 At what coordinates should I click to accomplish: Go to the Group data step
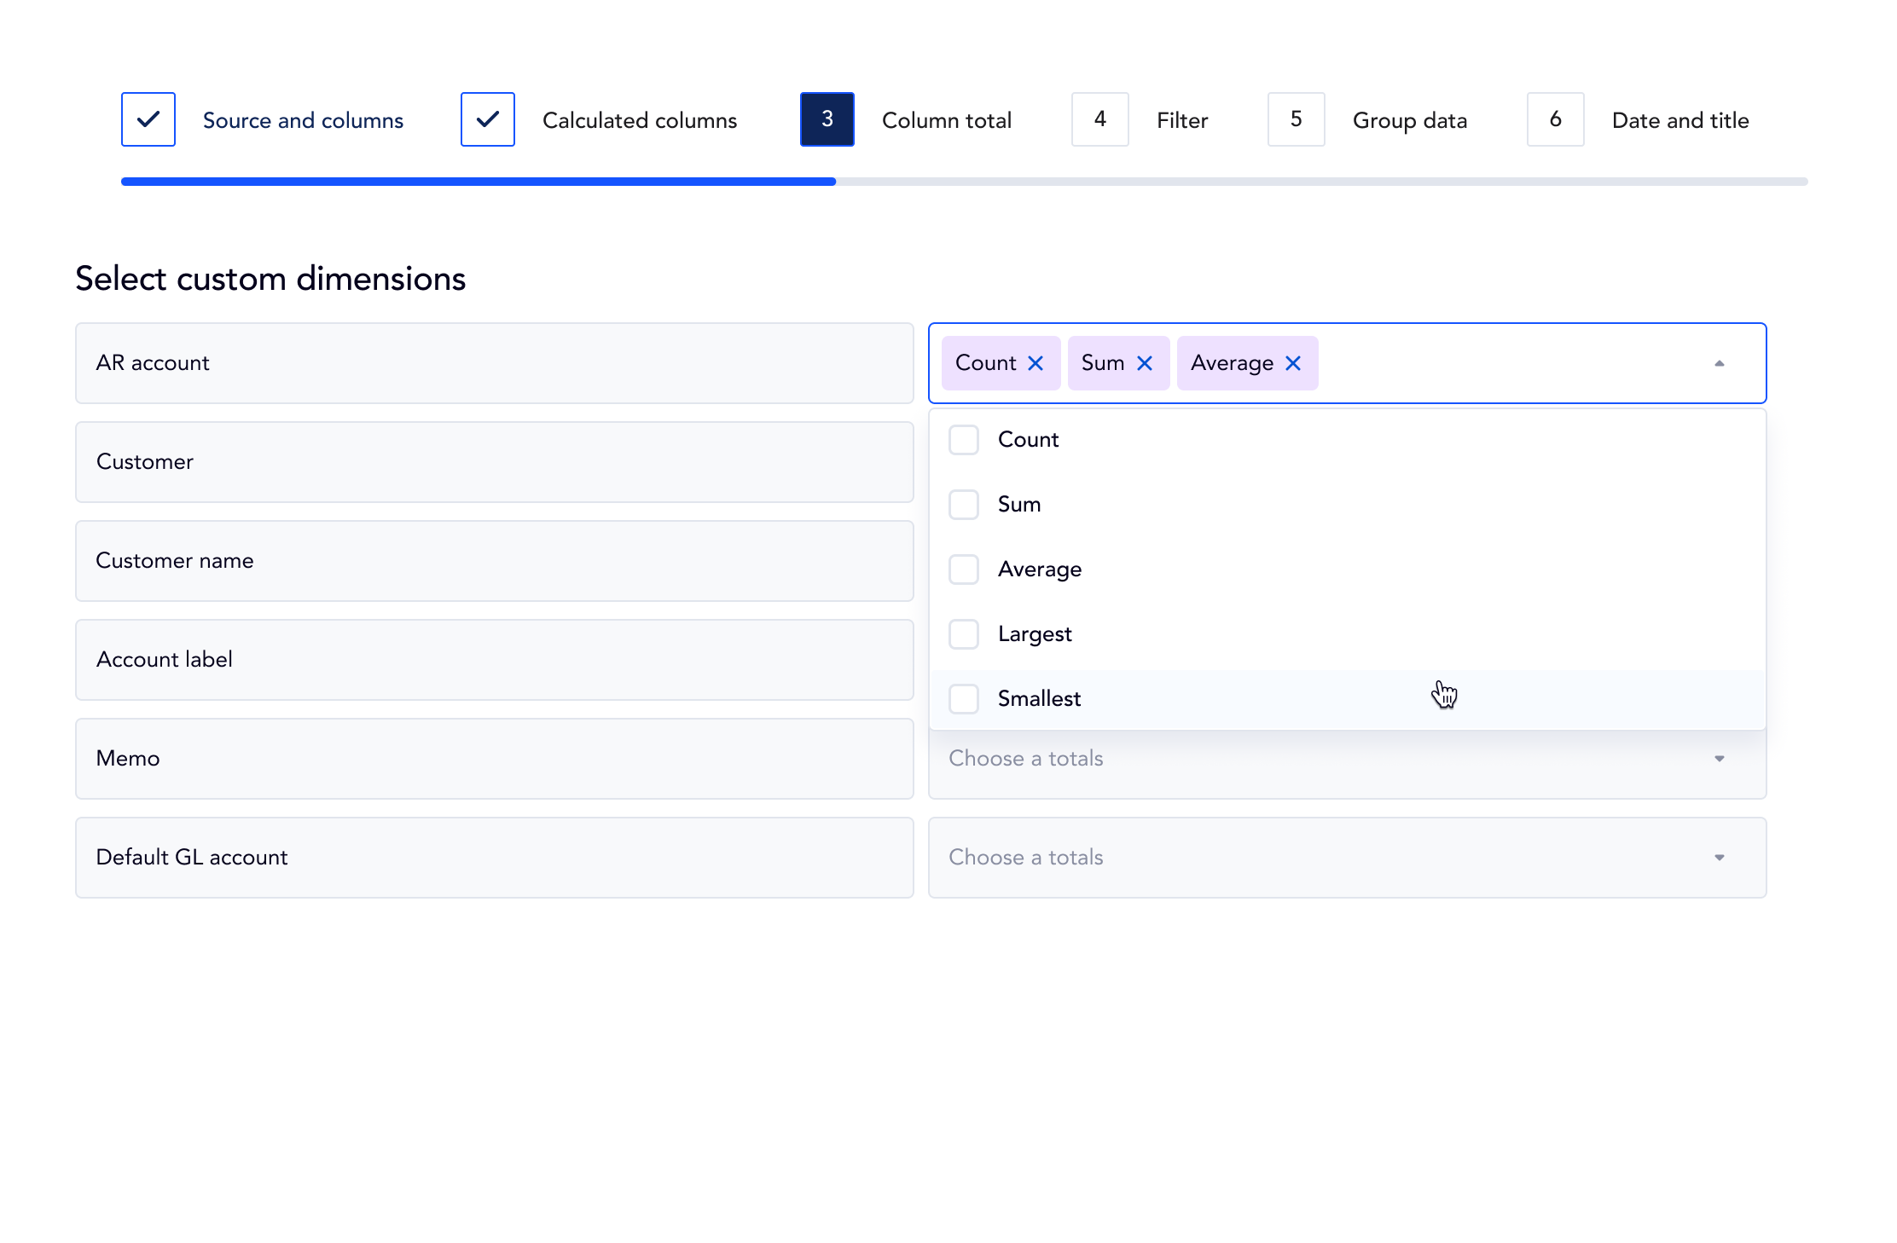click(1409, 120)
